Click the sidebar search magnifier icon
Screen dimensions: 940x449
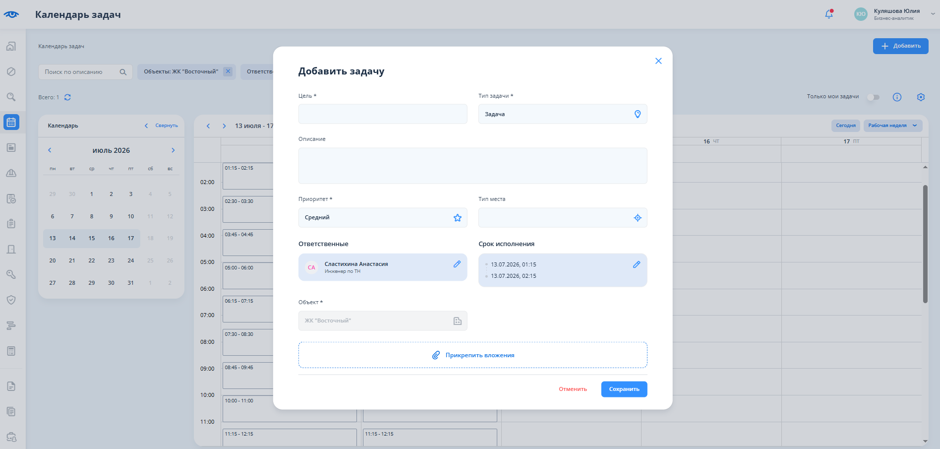click(x=11, y=97)
